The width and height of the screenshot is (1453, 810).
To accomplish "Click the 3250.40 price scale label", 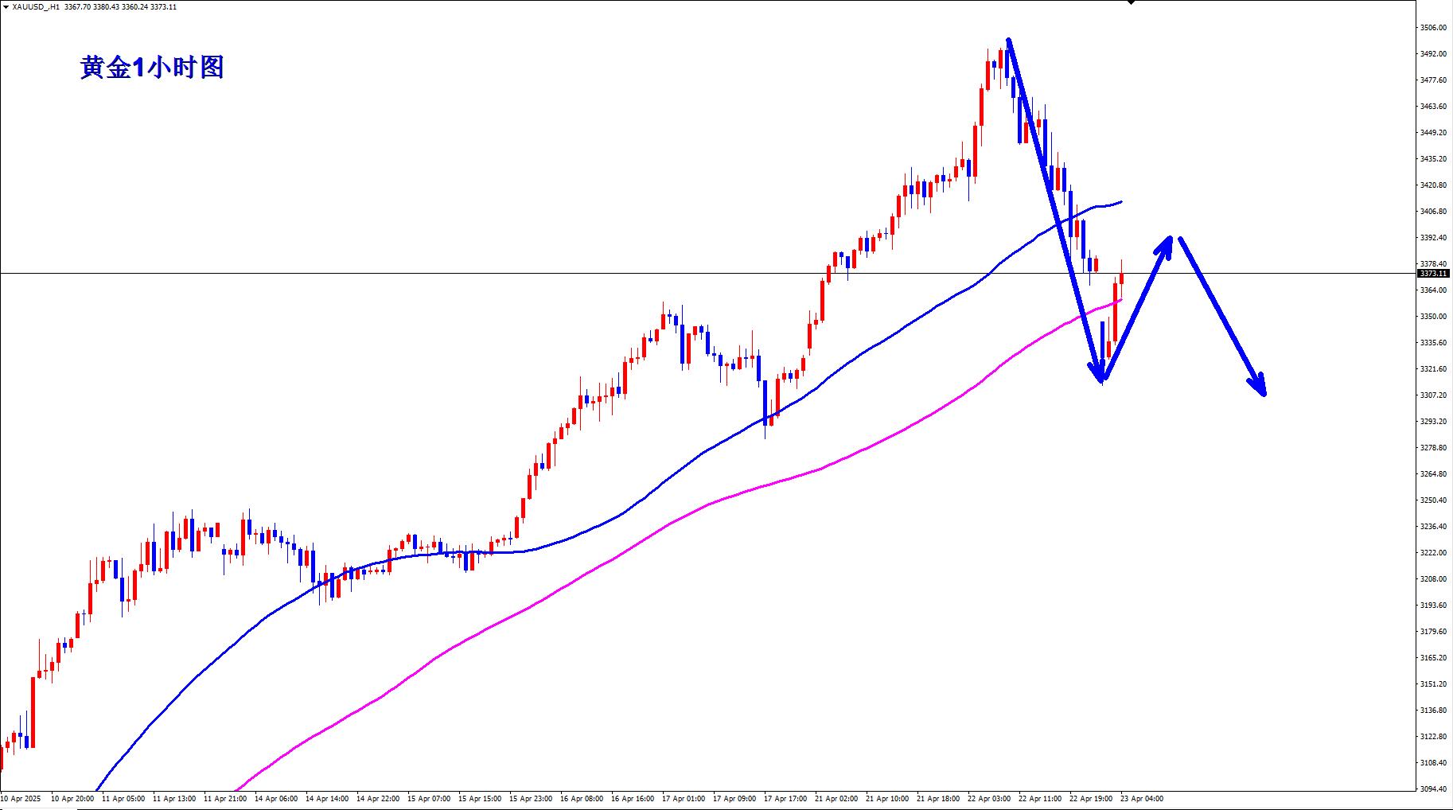I will click(1433, 500).
